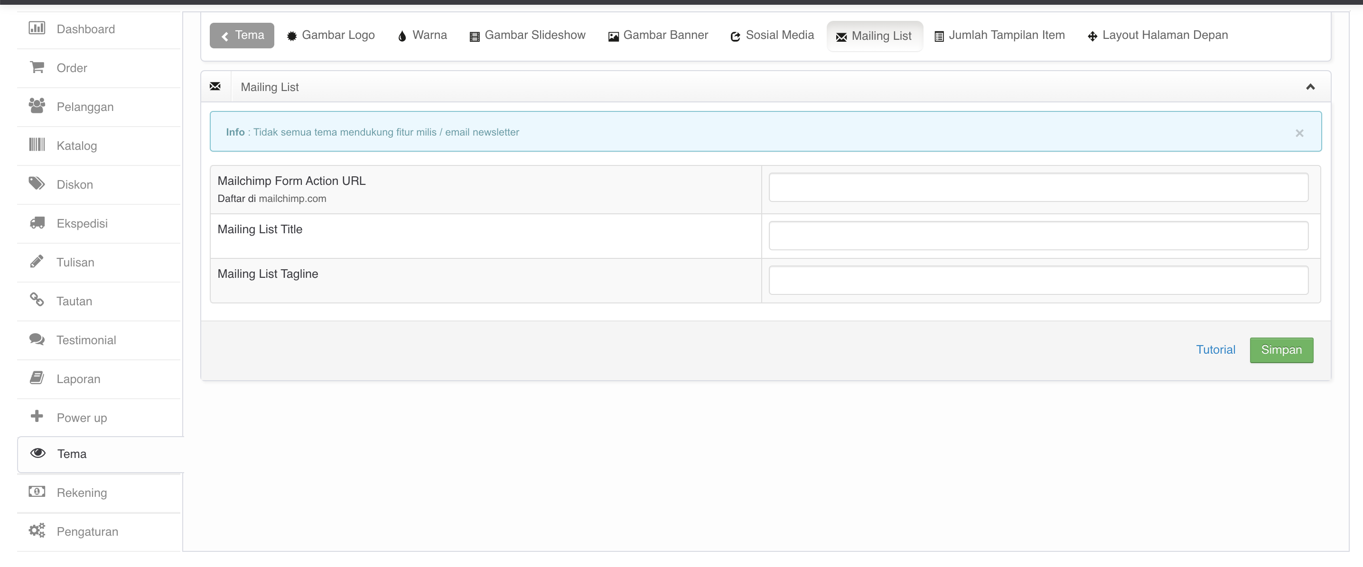Click the Dashboard chart icon in sidebar
This screenshot has height=567, width=1363.
click(37, 28)
